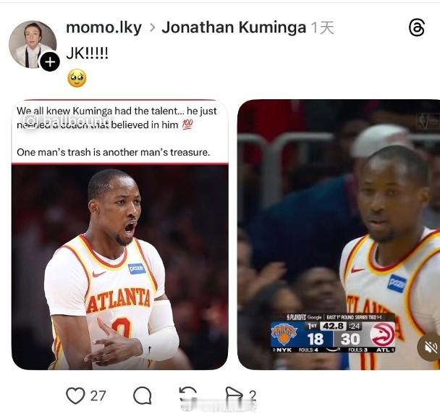View the 27 likes count
The height and width of the screenshot is (417, 440).
[x=98, y=396]
